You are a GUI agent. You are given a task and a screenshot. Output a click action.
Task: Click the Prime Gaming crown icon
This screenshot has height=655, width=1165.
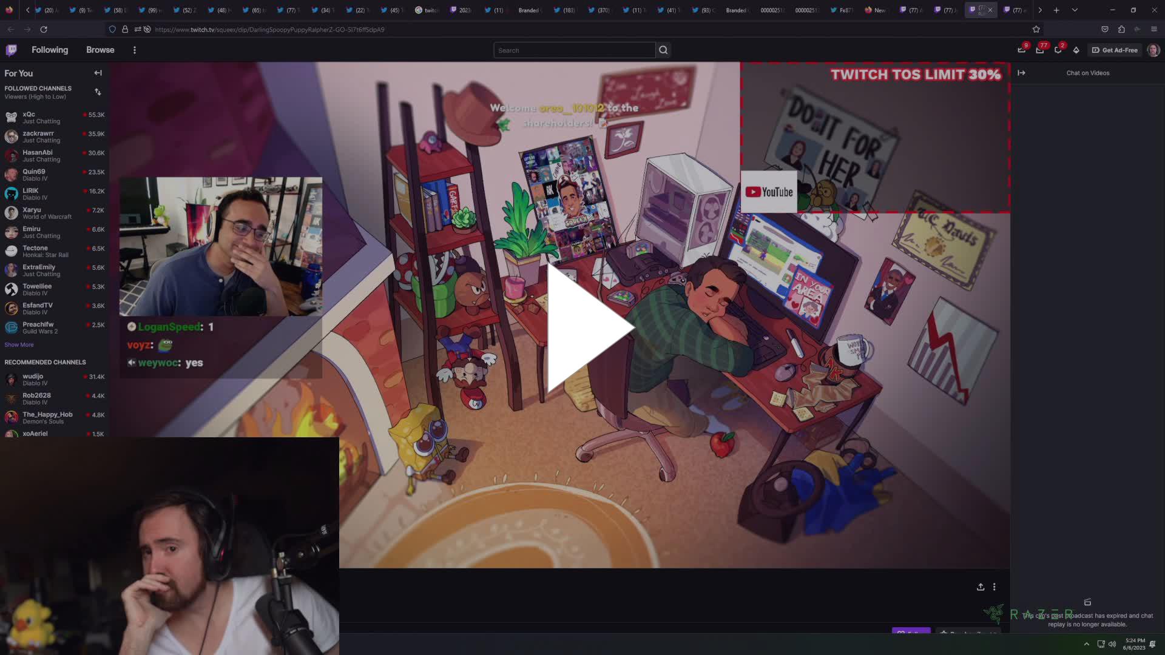(x=1076, y=51)
